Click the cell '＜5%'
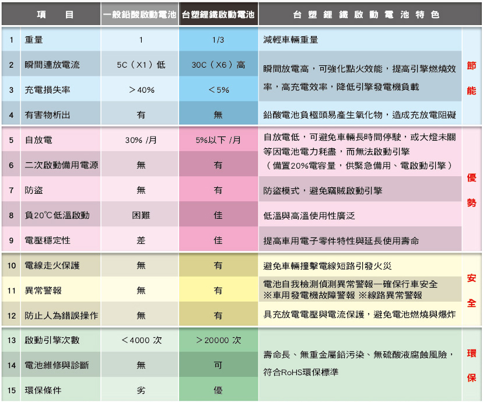 coord(218,90)
